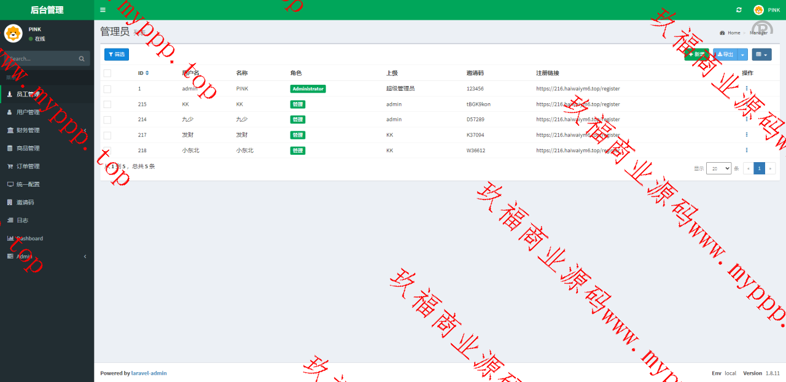Click the refresh icon in top bar
The height and width of the screenshot is (382, 786).
(x=739, y=10)
